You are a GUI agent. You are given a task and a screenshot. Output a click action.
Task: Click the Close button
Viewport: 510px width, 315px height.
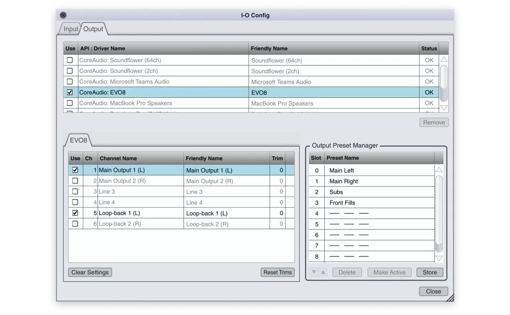[433, 291]
